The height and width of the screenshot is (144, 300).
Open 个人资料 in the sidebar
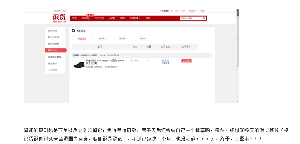click(52, 70)
